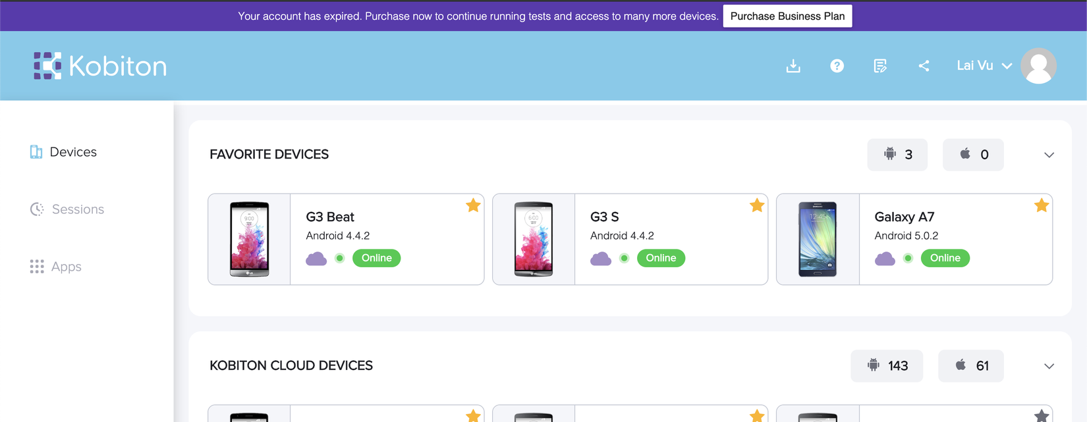Click the share icon in header
1087x422 pixels.
(924, 66)
